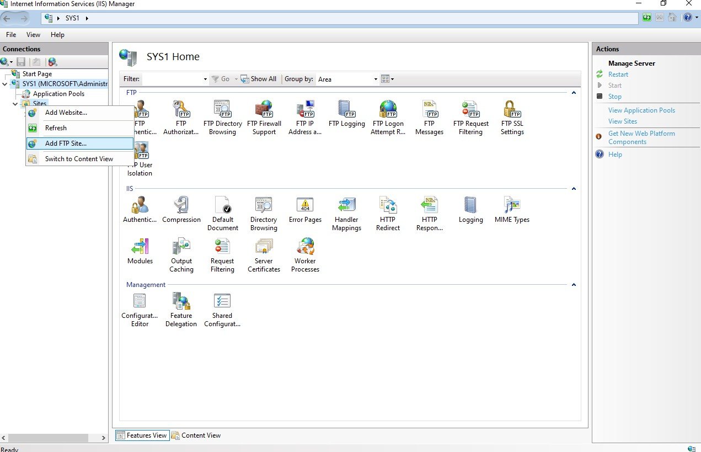Viewport: 701px width, 452px height.
Task: Collapse the Sites tree node
Action: tap(15, 104)
